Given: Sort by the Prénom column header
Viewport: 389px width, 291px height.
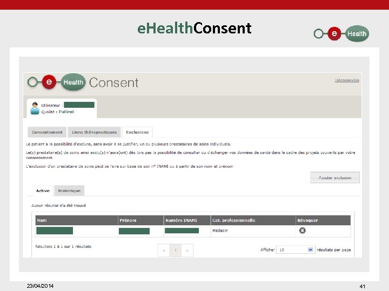Looking at the screenshot, I should point(141,220).
